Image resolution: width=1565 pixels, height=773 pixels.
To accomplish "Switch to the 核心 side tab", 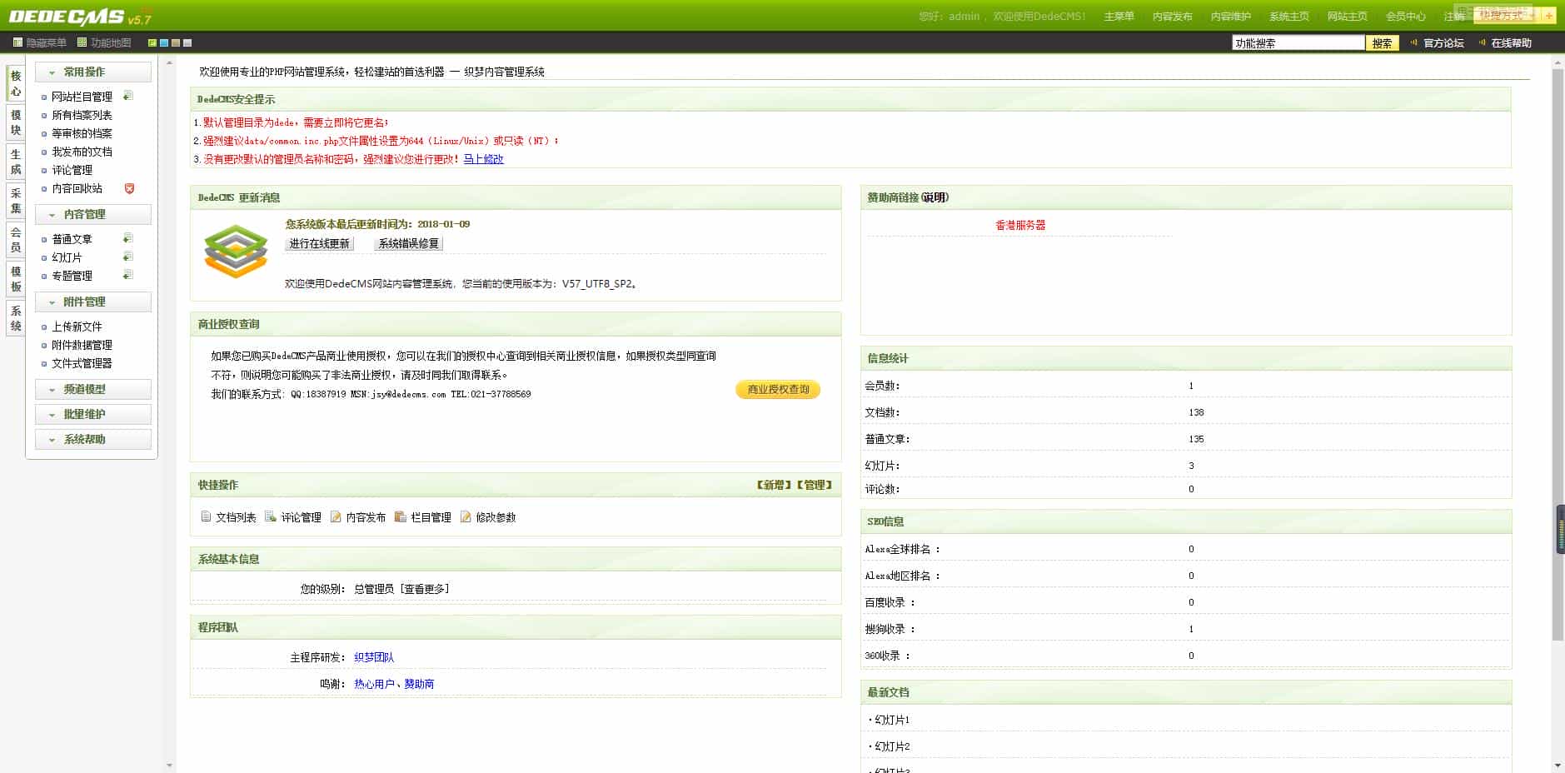I will pos(16,83).
